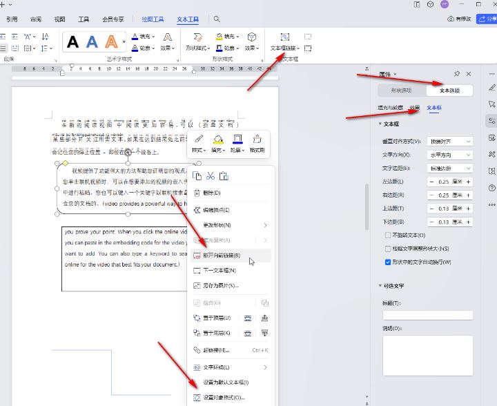
Task: Enable the 不旋转文本(O) checkbox
Action: click(388, 235)
